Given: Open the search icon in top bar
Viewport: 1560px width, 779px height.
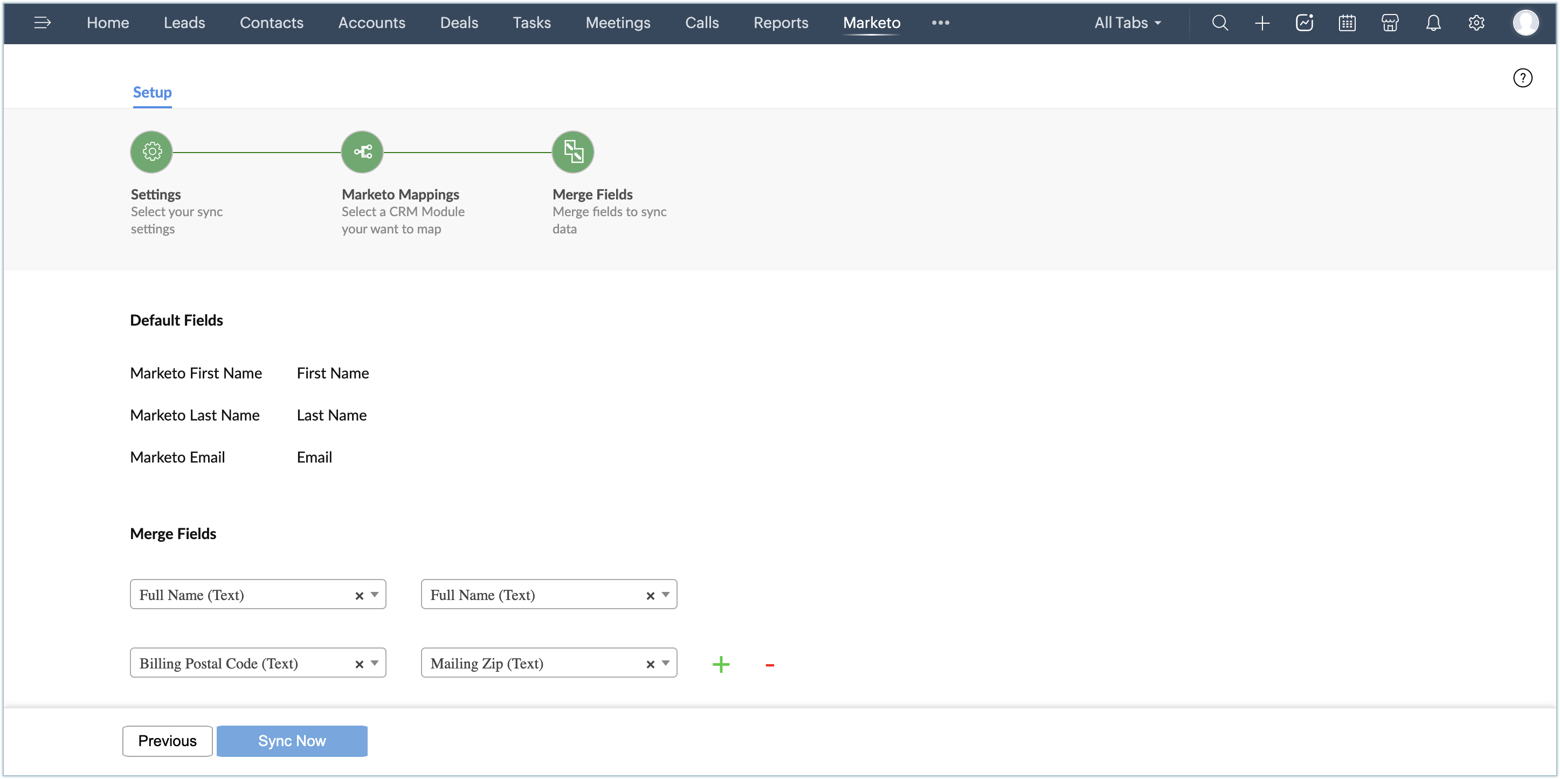Looking at the screenshot, I should point(1220,23).
